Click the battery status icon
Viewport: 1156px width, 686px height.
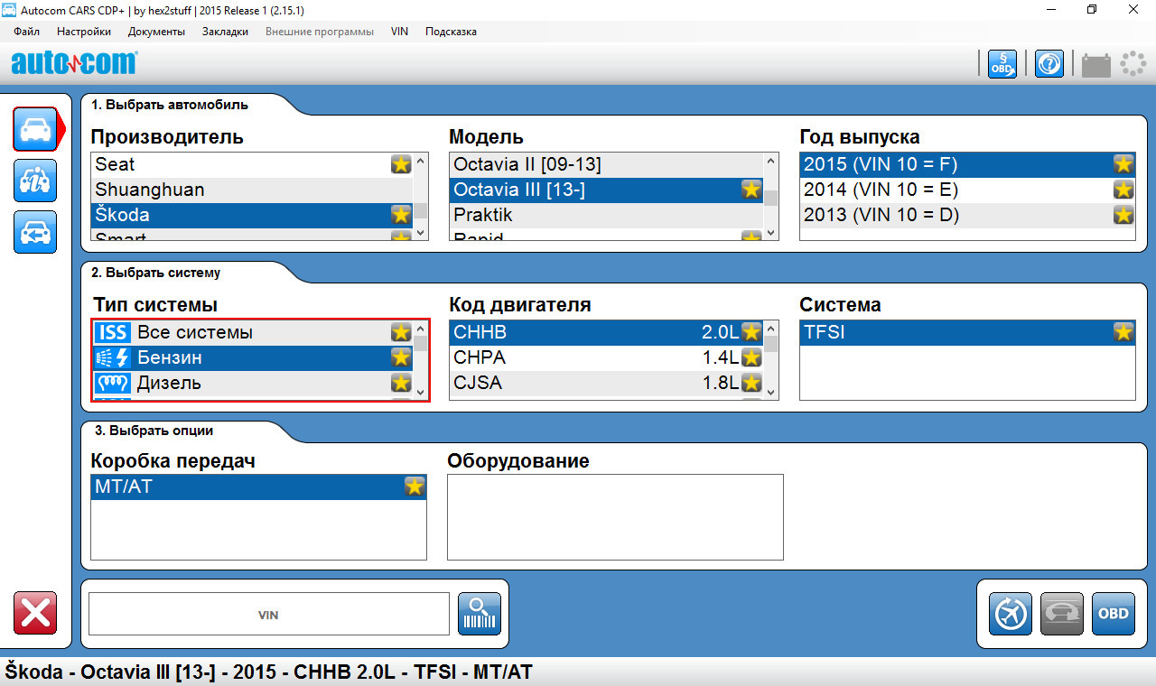tap(1096, 65)
